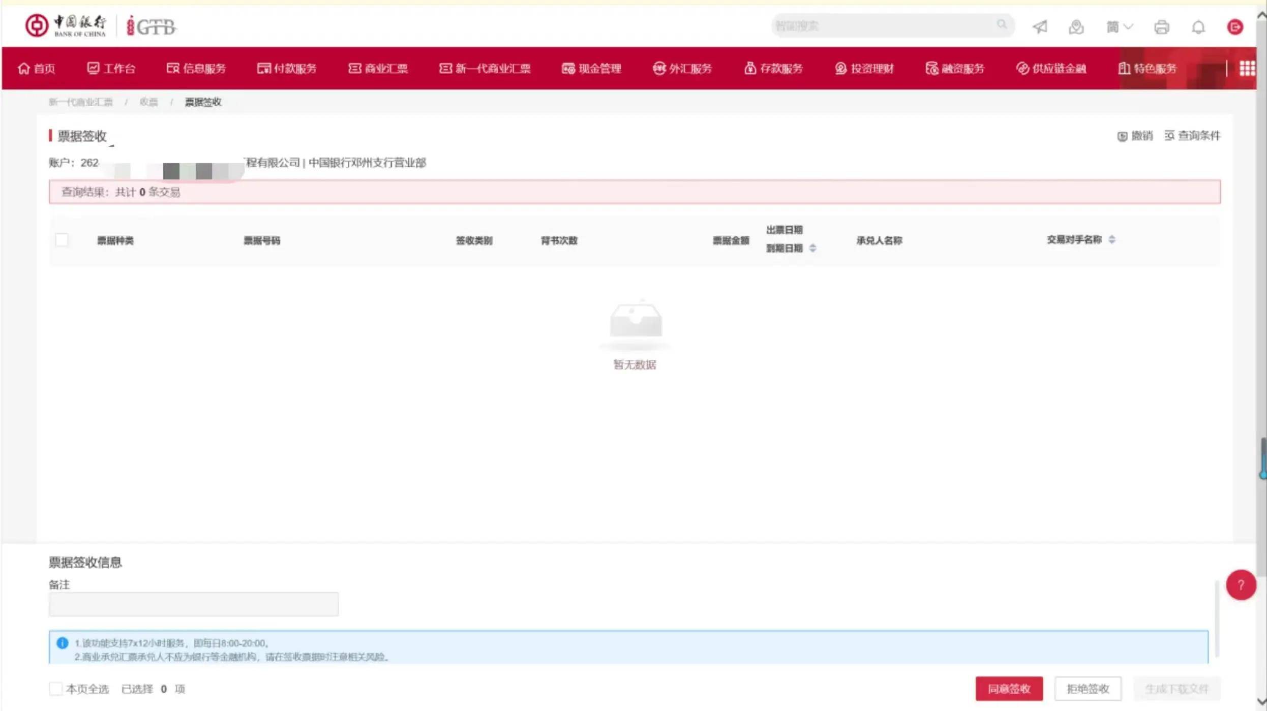1267x711 pixels.
Task: Open 查询条件 filter link
Action: (x=1192, y=136)
